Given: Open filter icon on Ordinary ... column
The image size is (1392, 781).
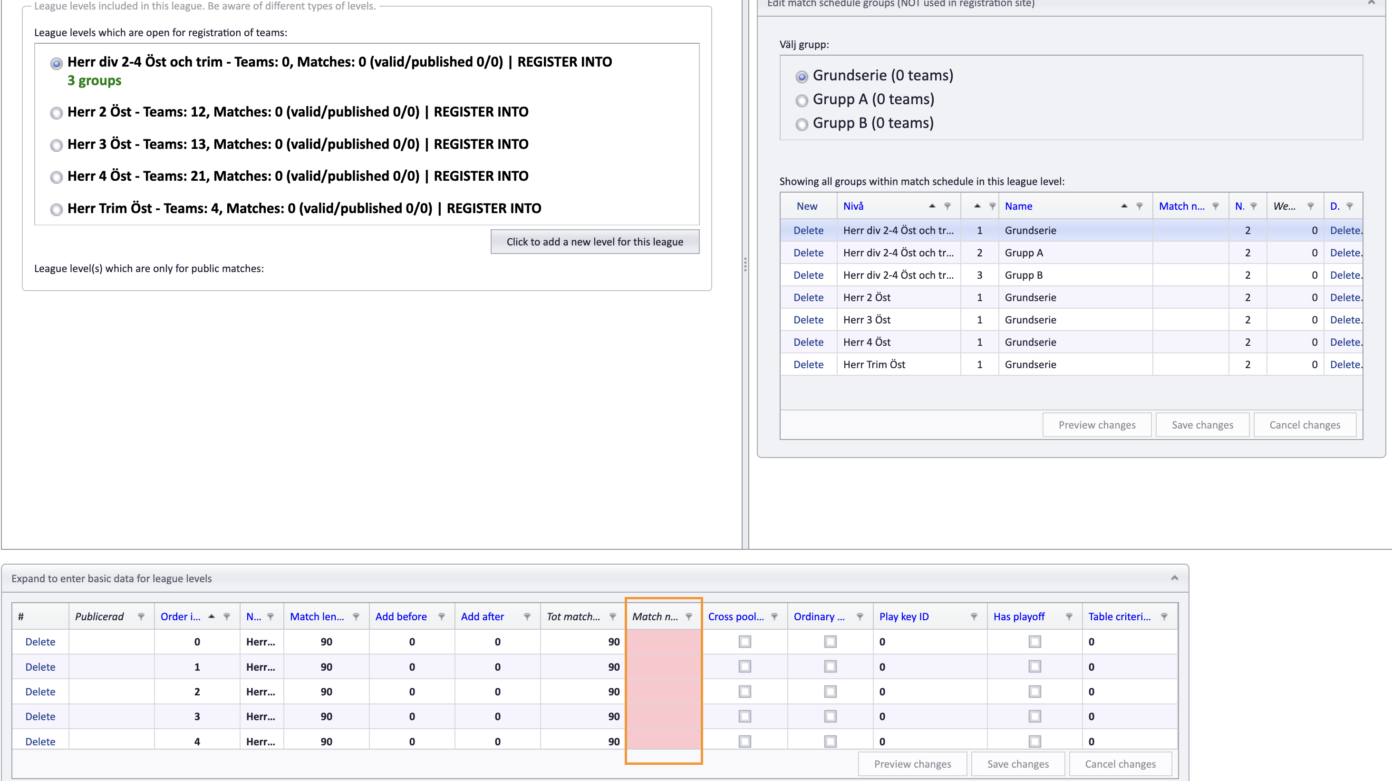Looking at the screenshot, I should point(859,617).
